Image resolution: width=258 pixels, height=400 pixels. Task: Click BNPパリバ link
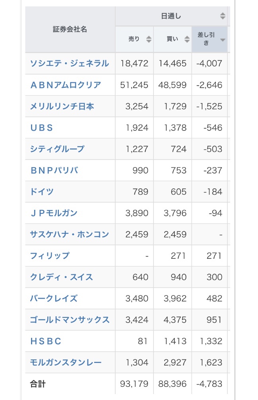(54, 170)
